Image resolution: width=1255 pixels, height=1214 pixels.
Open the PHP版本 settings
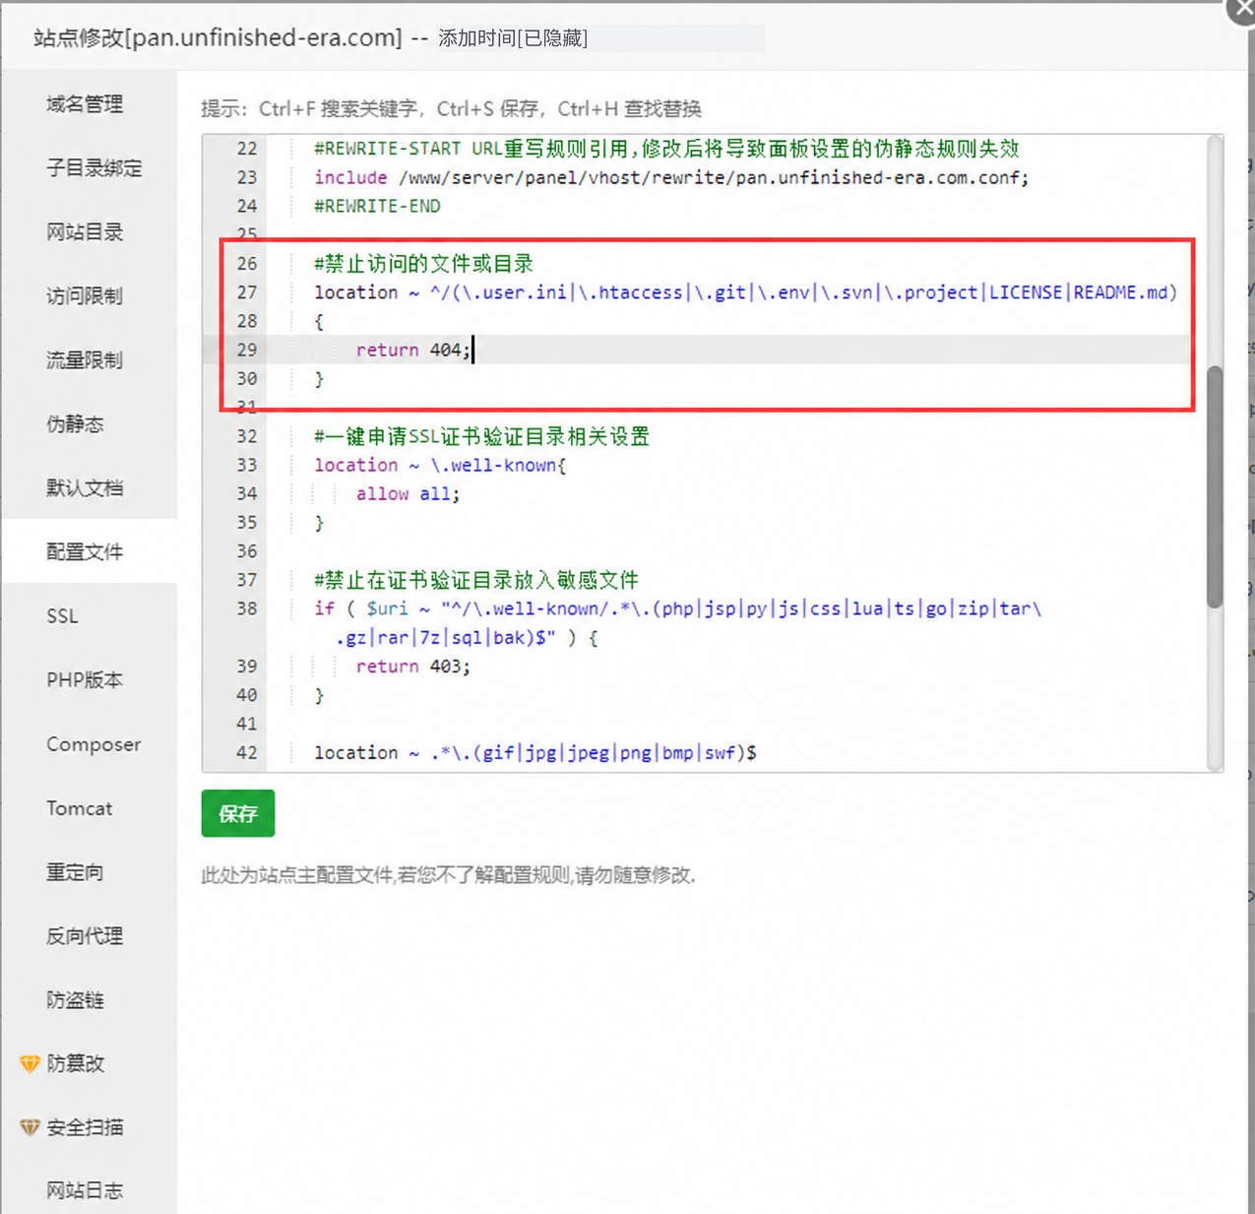coord(85,679)
